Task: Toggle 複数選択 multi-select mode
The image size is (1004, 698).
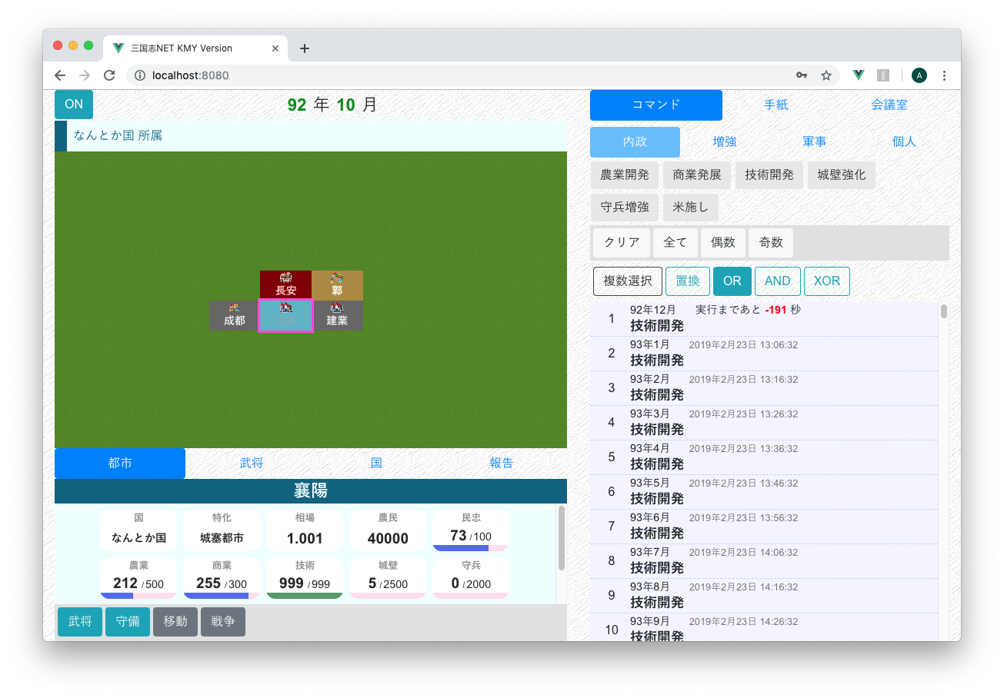Action: tap(628, 281)
